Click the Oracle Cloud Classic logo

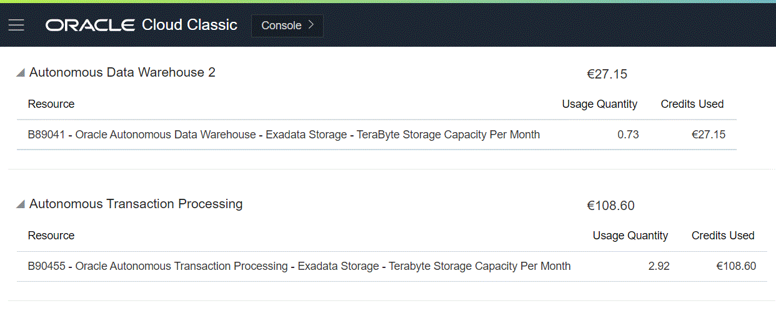click(141, 25)
